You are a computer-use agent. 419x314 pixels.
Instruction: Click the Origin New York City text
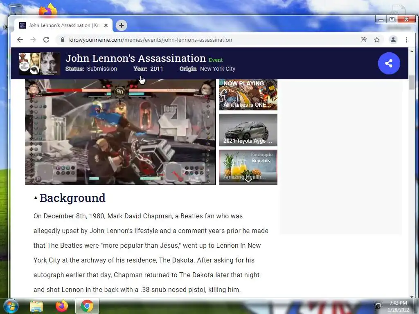click(x=207, y=69)
